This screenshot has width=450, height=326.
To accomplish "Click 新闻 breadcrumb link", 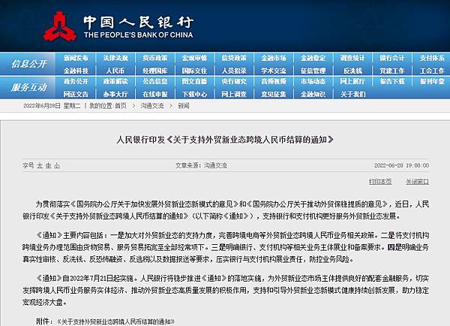I will (184, 106).
